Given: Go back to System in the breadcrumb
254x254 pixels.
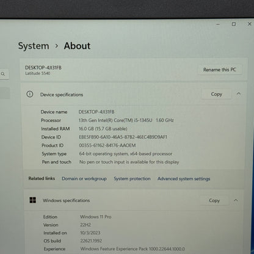Looking at the screenshot, I should [x=34, y=46].
